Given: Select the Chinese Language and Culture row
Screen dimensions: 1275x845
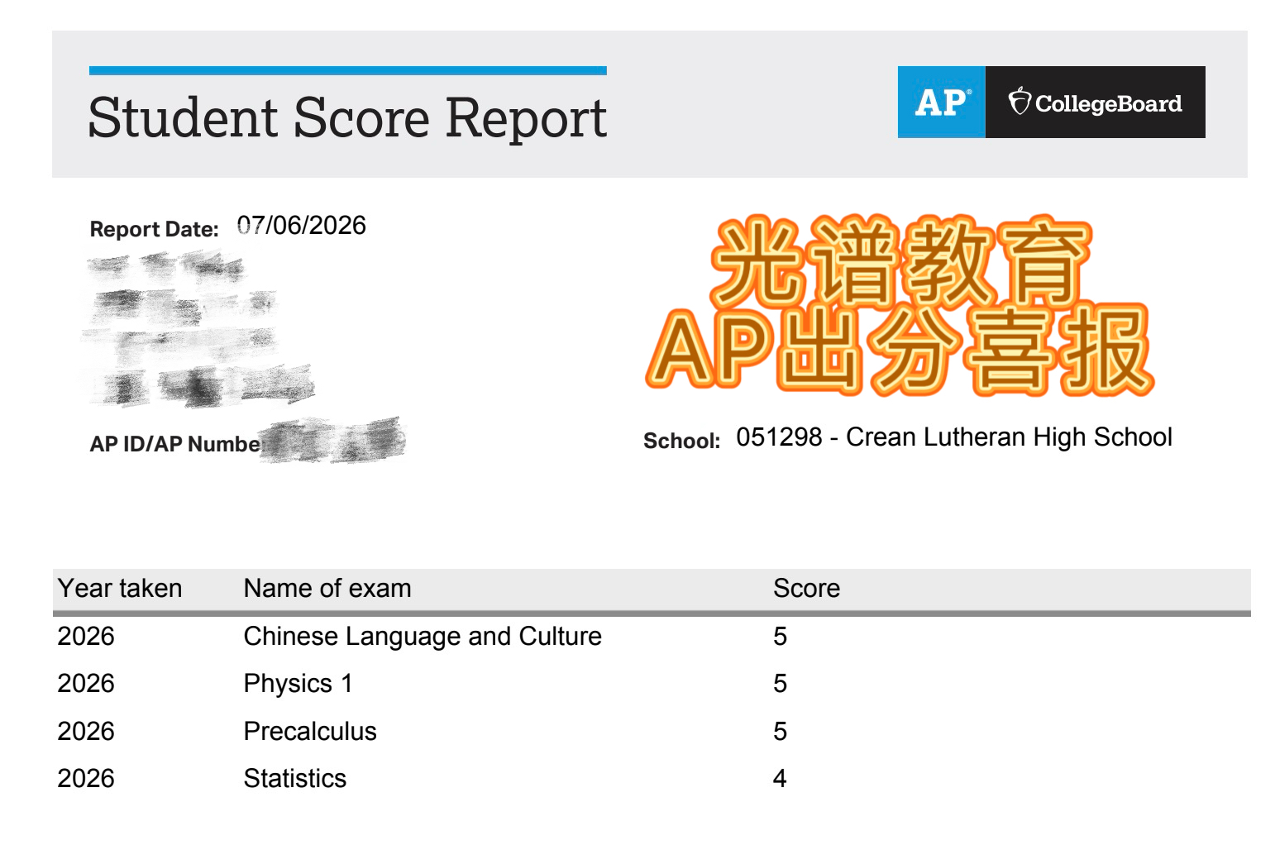Looking at the screenshot, I should point(652,636).
